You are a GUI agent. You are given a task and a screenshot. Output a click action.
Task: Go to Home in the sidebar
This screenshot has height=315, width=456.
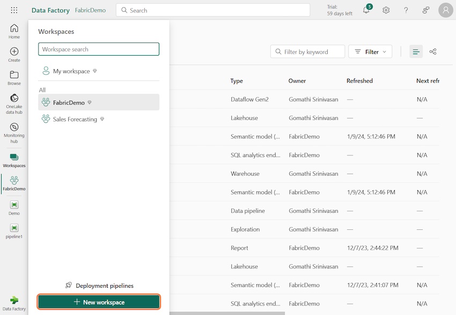point(14,32)
